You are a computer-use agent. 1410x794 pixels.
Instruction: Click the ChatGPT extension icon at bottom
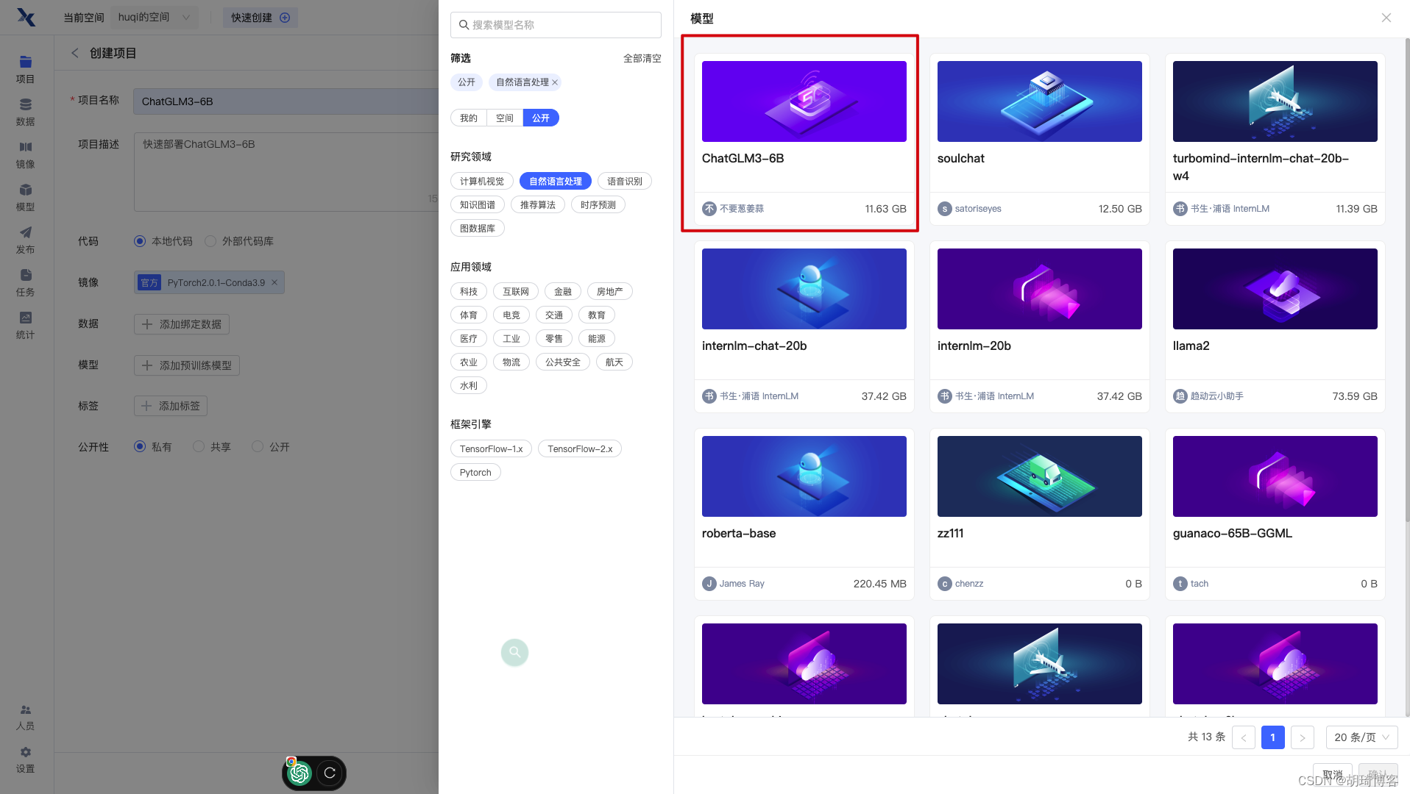pos(300,773)
